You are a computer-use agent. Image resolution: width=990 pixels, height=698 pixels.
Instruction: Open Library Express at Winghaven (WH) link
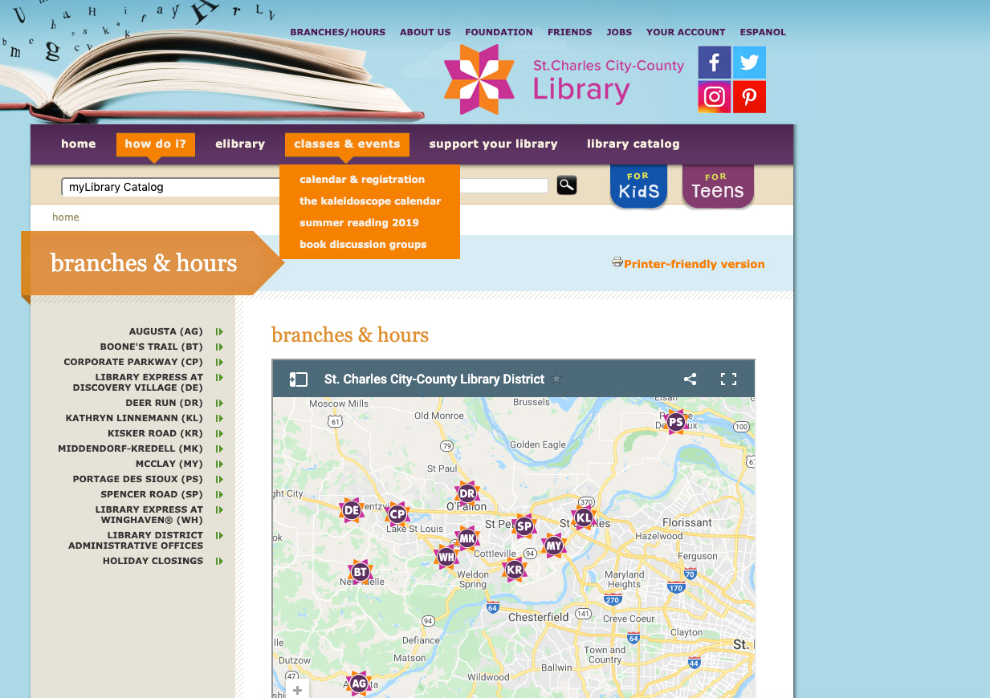[x=149, y=514]
